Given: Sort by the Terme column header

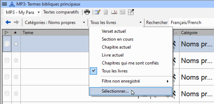Looking at the screenshot, I should pyautogui.click(x=28, y=33).
